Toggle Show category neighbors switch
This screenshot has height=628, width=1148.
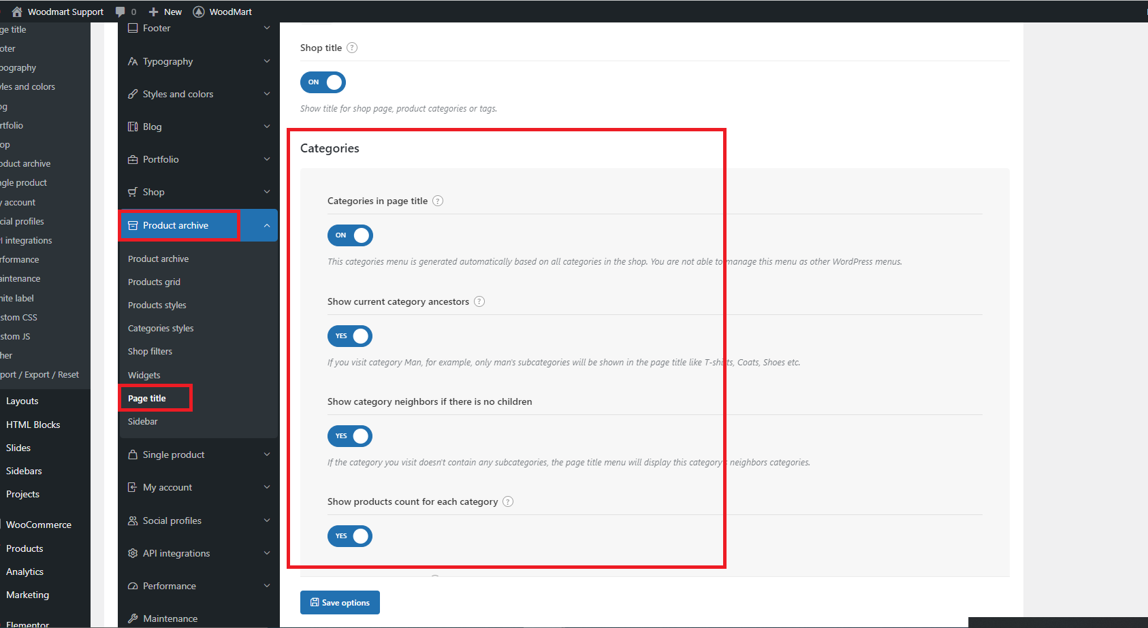tap(350, 436)
